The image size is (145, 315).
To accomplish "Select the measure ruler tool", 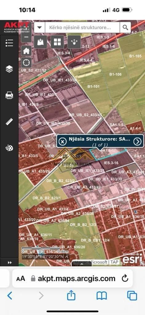I will [9, 122].
